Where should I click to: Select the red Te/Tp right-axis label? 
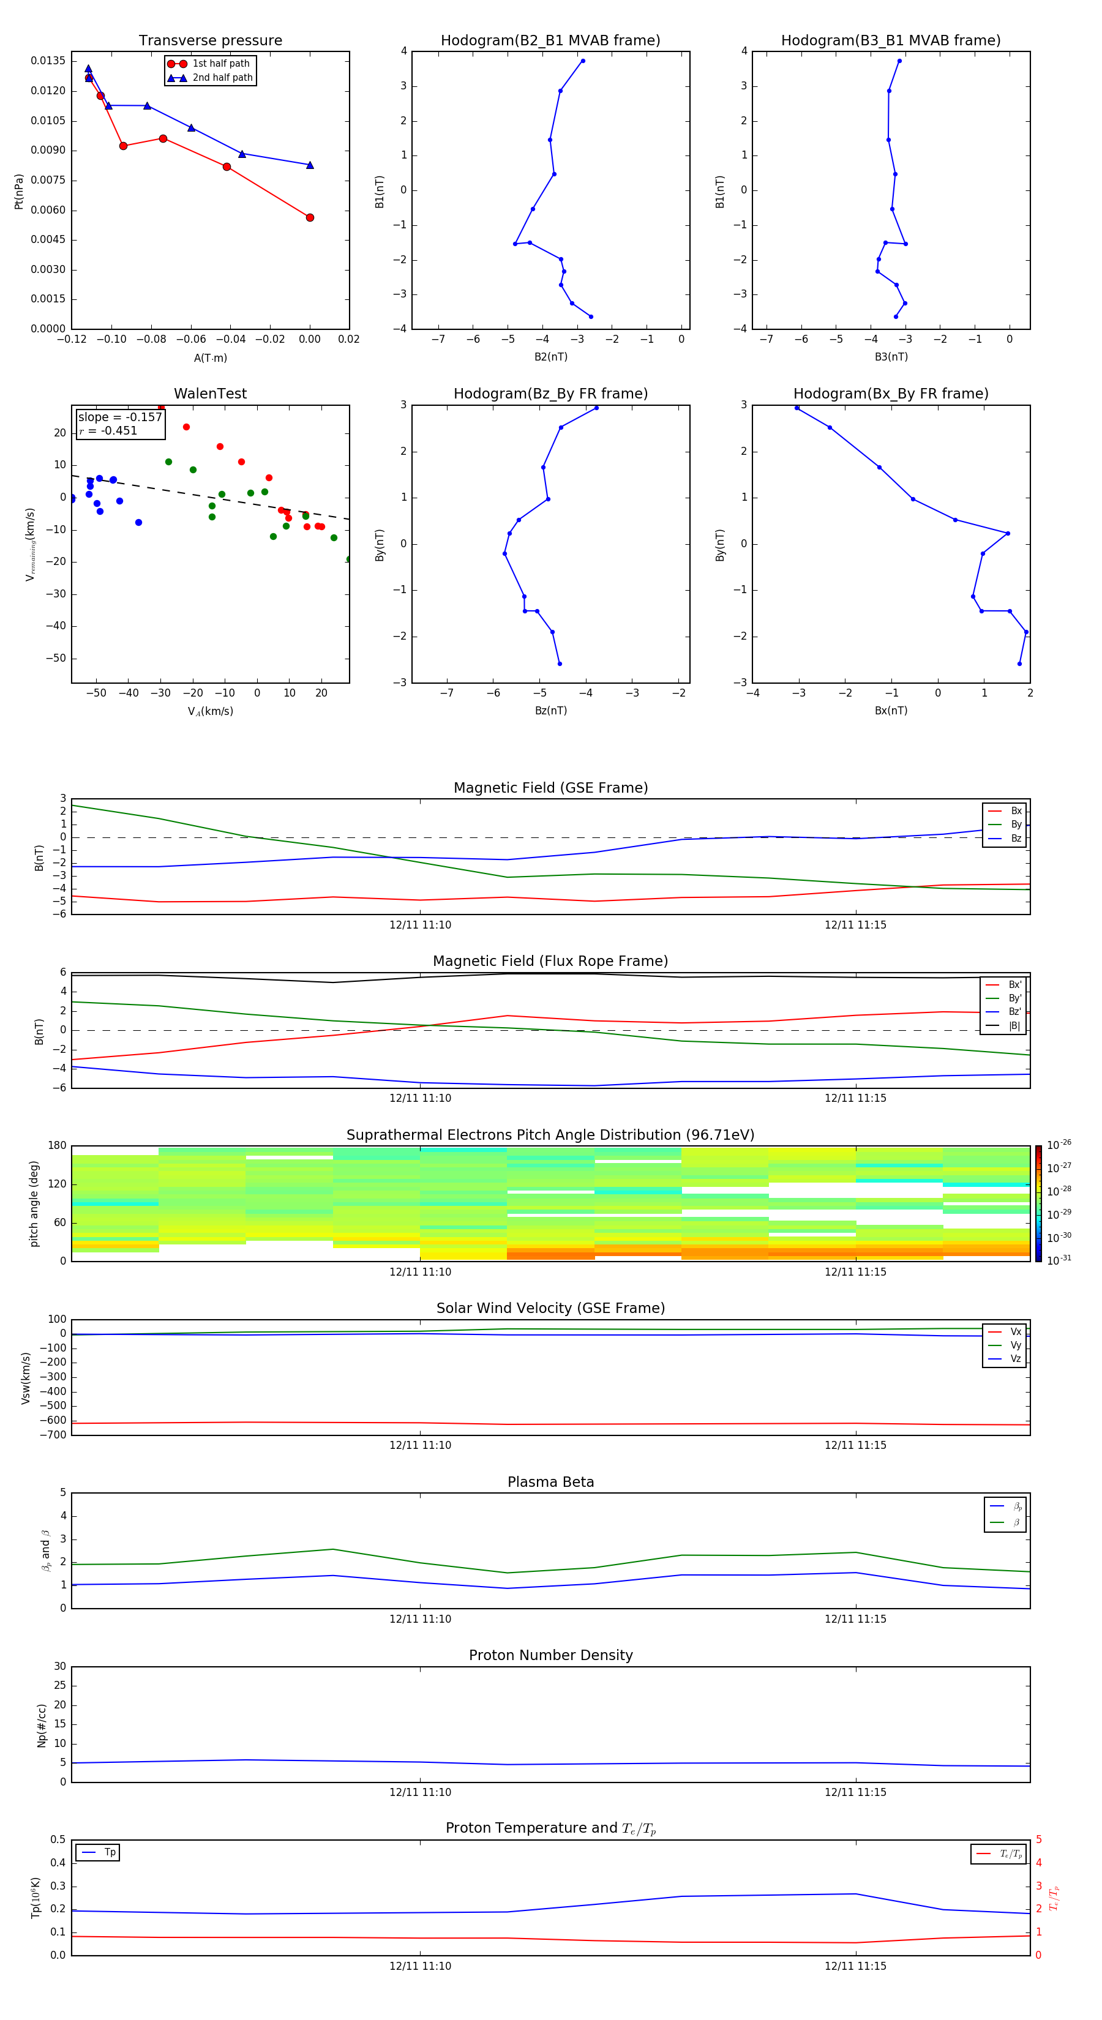1054,1898
